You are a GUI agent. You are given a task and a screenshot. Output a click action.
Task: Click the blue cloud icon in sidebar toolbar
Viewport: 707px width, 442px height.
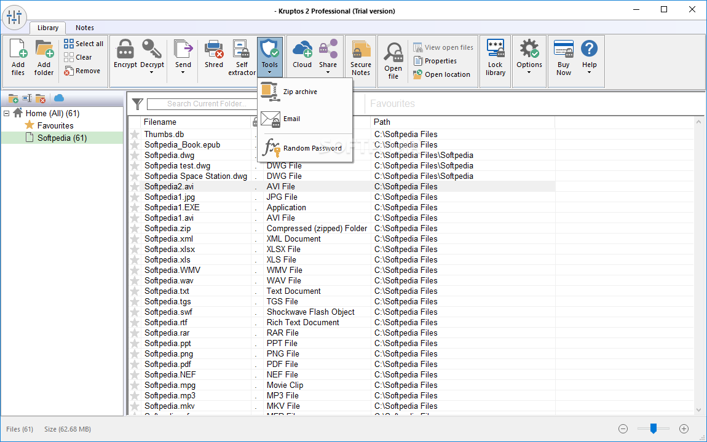coord(59,98)
